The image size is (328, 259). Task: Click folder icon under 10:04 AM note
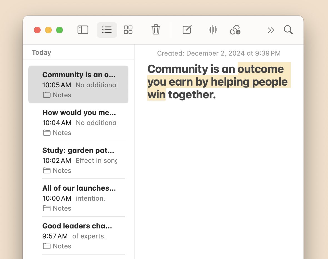pos(47,133)
